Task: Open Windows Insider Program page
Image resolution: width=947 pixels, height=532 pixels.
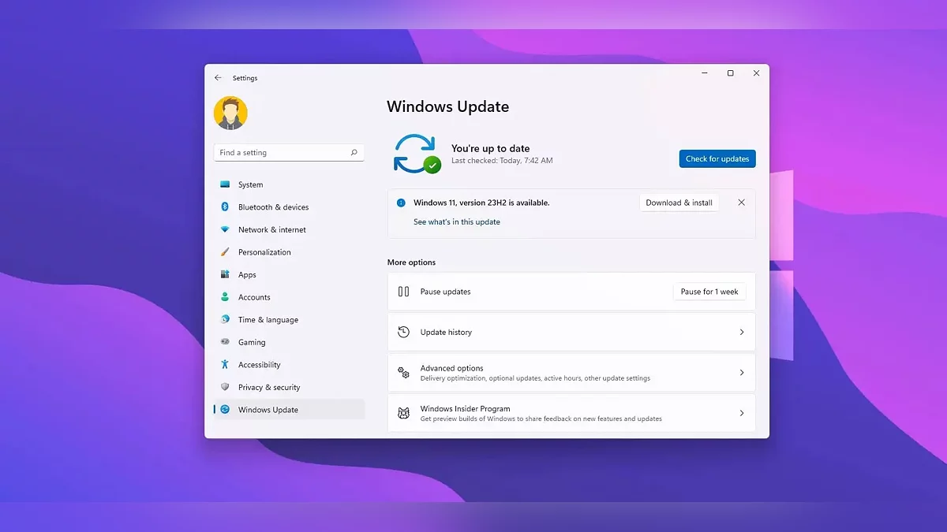Action: [571, 413]
